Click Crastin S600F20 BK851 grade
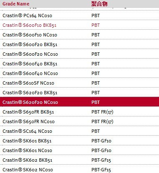This screenshot has height=173, width=159. point(30,44)
